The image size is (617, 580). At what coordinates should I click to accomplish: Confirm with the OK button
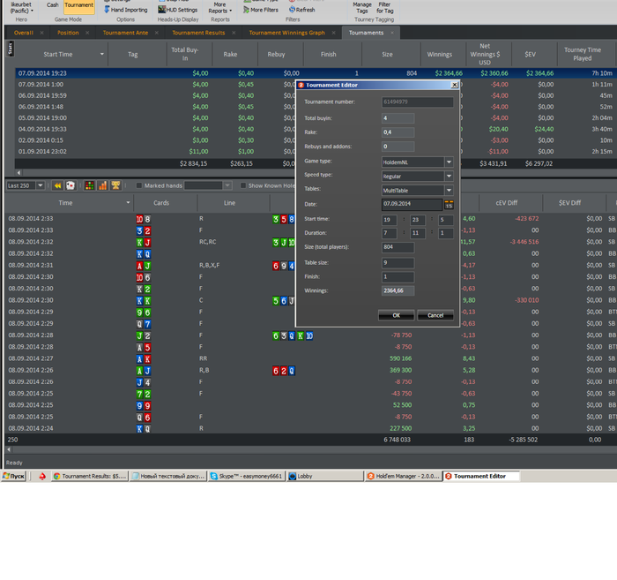396,315
